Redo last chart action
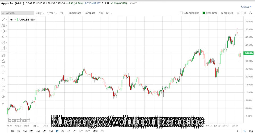This screenshot has width=255, height=133. pyautogui.click(x=3, y=72)
